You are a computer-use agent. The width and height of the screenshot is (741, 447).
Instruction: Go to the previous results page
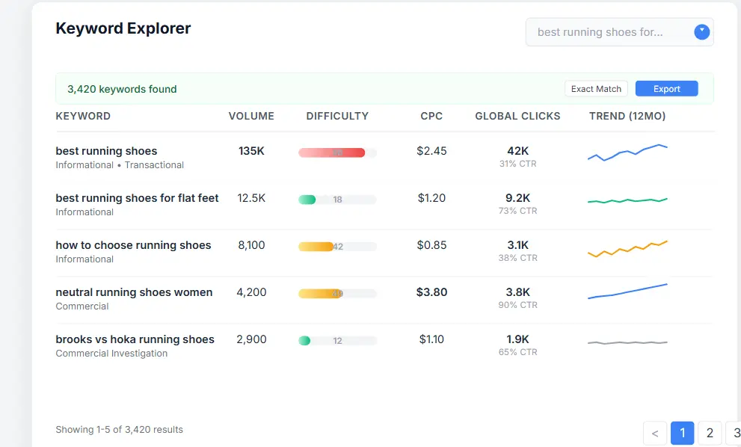pos(655,434)
